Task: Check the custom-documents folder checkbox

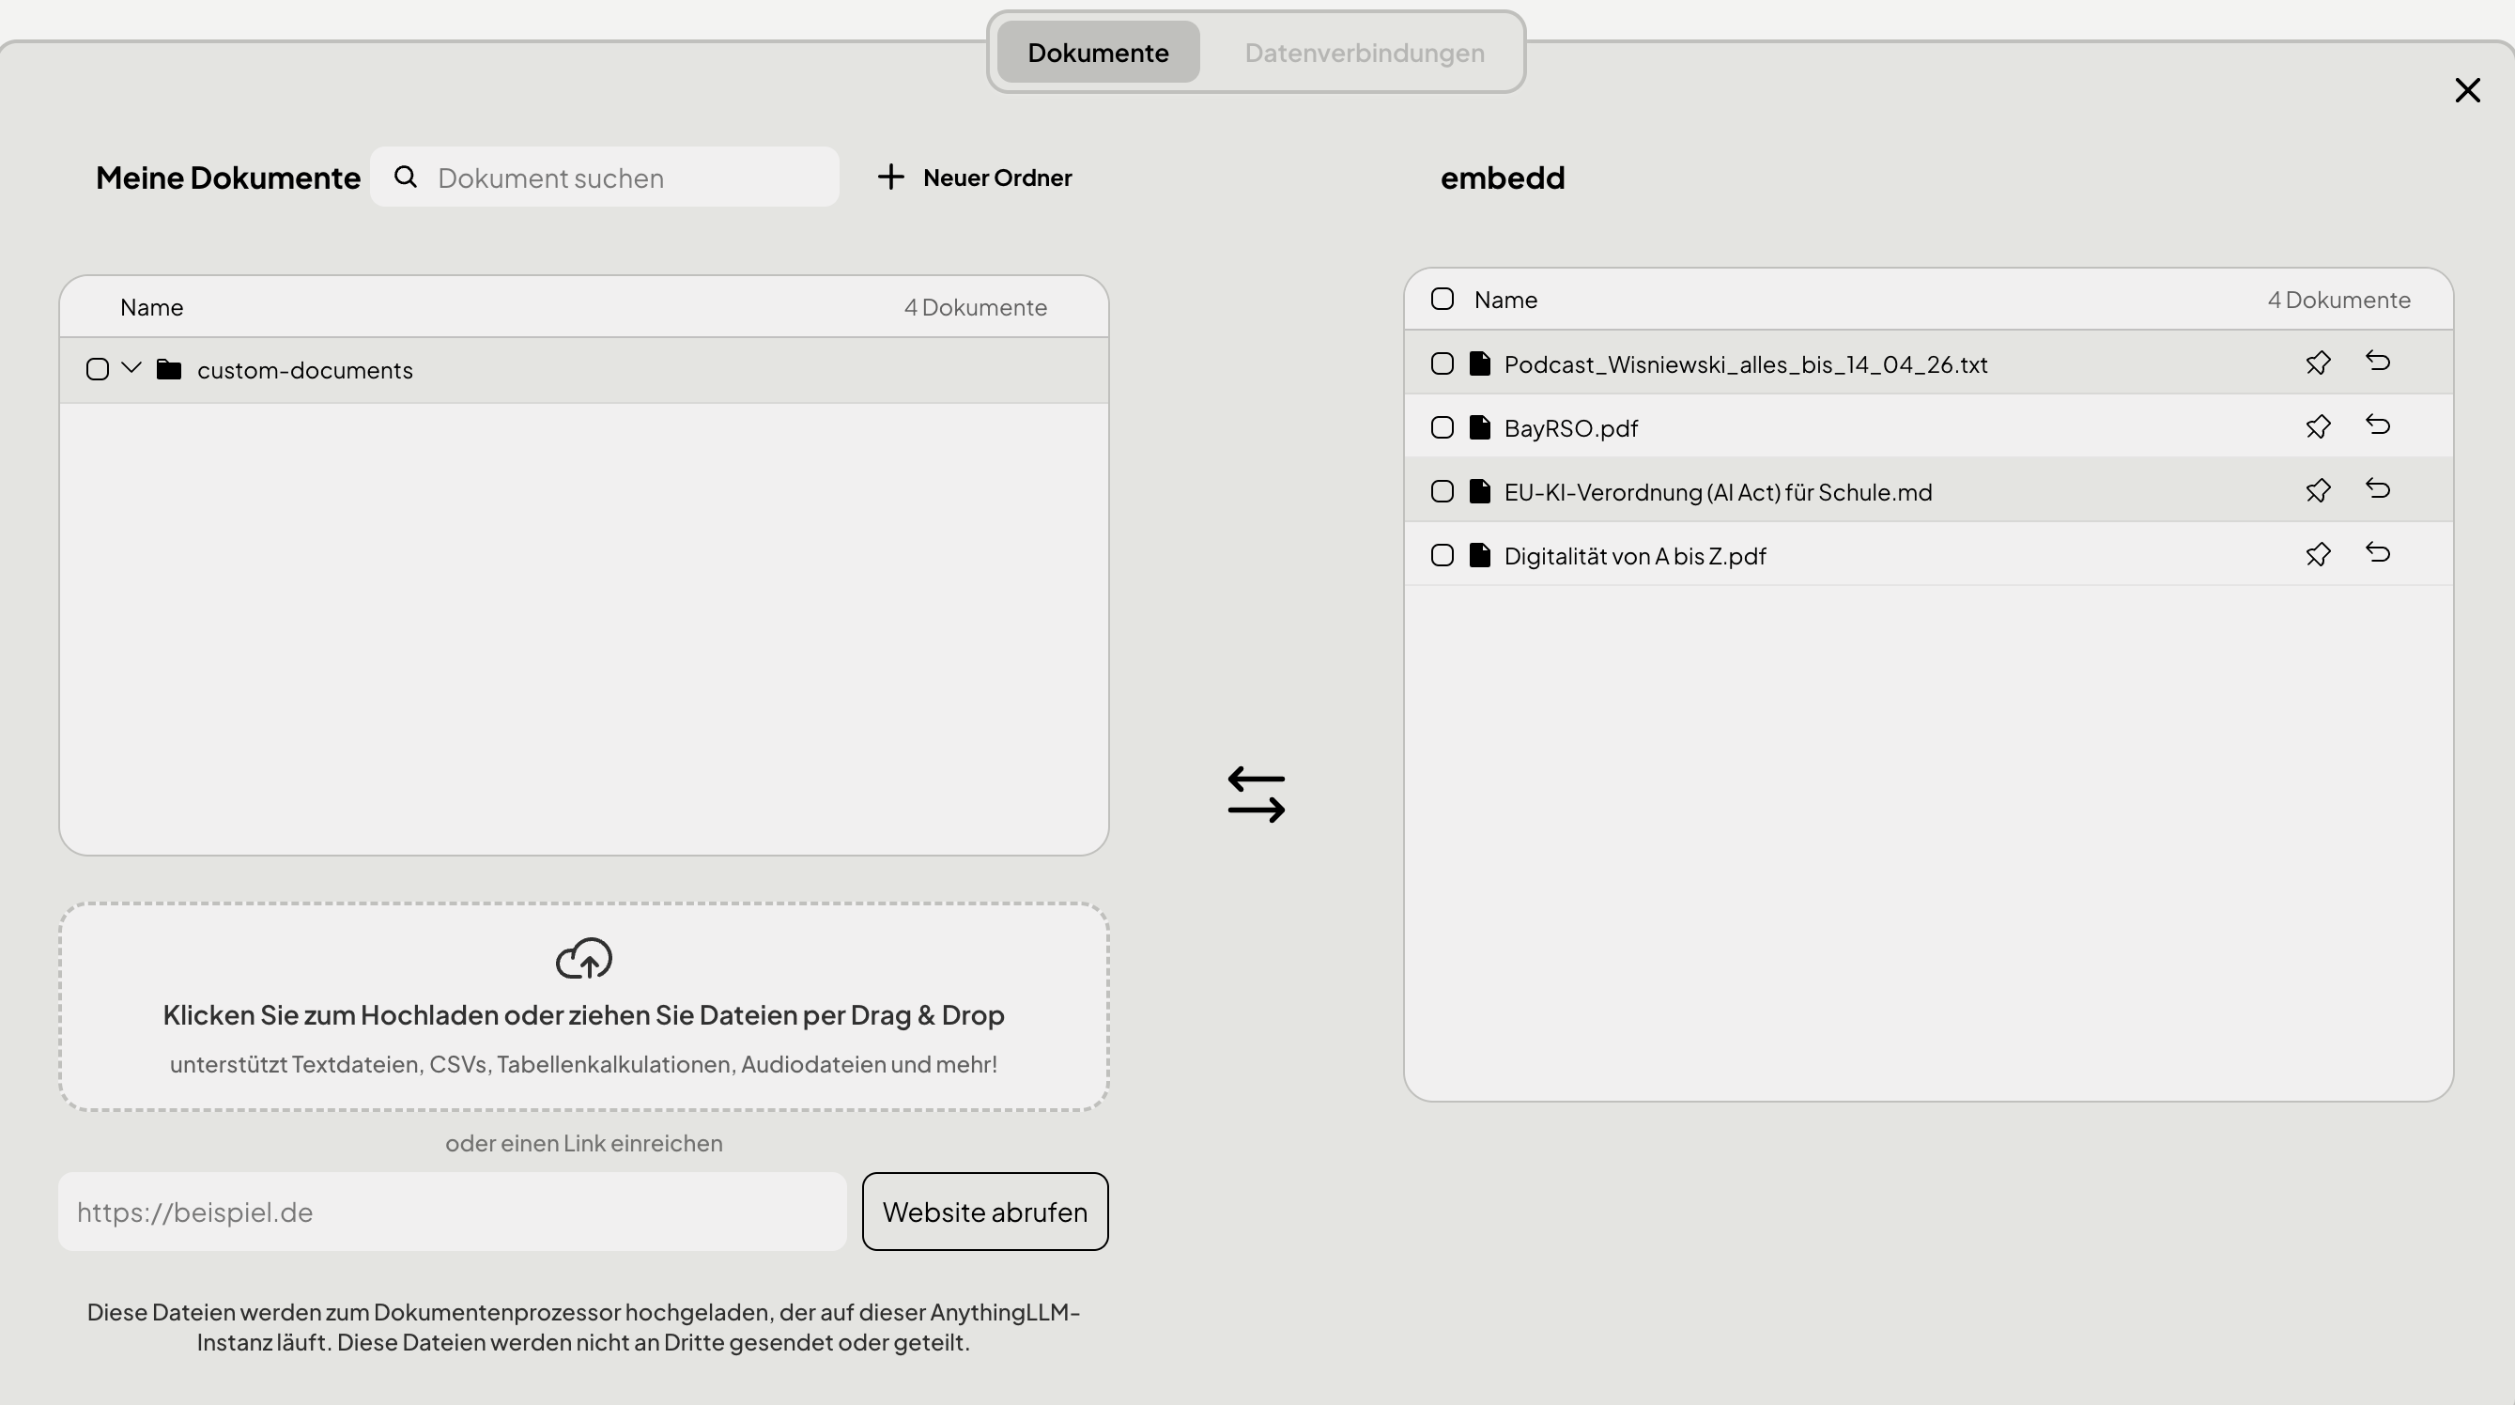Action: click(97, 369)
